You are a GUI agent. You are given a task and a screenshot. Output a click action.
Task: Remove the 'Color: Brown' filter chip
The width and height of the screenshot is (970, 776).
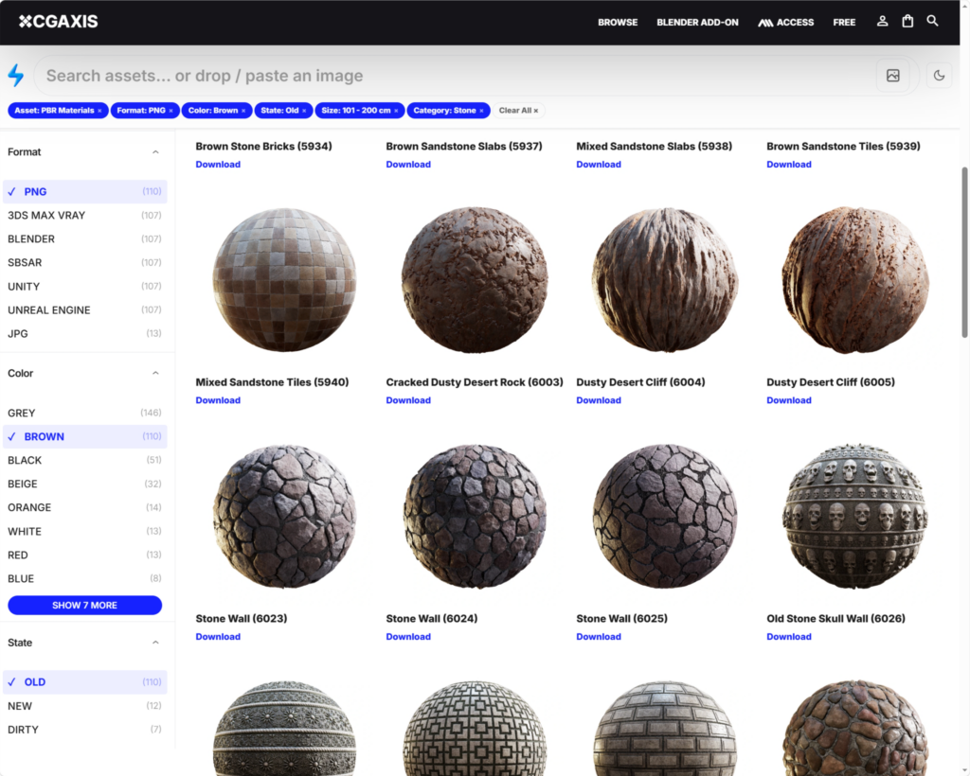tap(243, 111)
